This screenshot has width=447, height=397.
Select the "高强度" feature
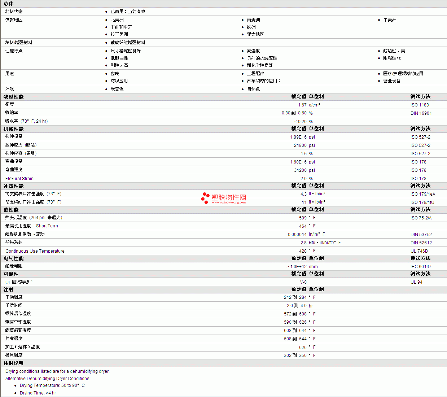coord(253,51)
